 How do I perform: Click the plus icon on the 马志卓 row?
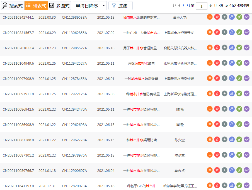[x=224, y=170]
